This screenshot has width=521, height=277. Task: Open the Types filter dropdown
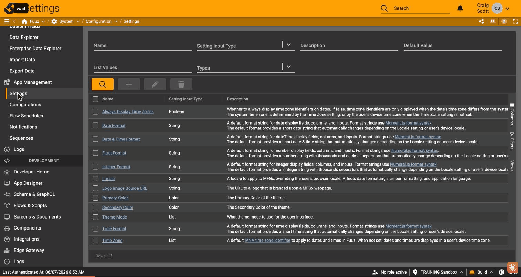point(289,67)
